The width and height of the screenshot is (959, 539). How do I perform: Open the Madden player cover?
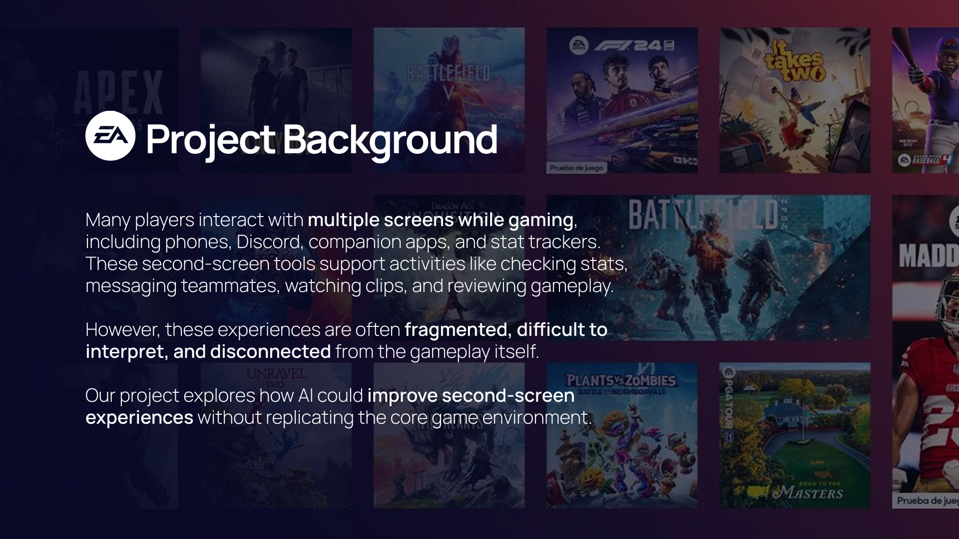926,351
